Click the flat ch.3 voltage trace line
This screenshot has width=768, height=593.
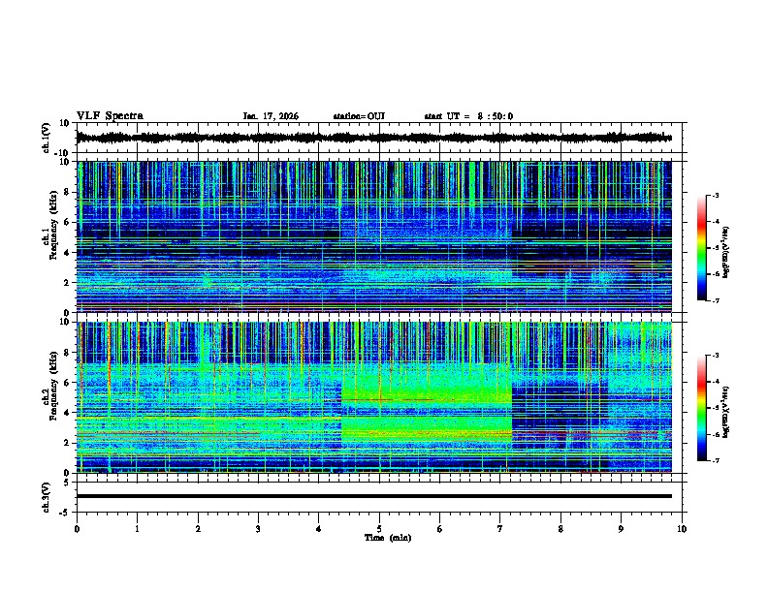pyautogui.click(x=373, y=496)
